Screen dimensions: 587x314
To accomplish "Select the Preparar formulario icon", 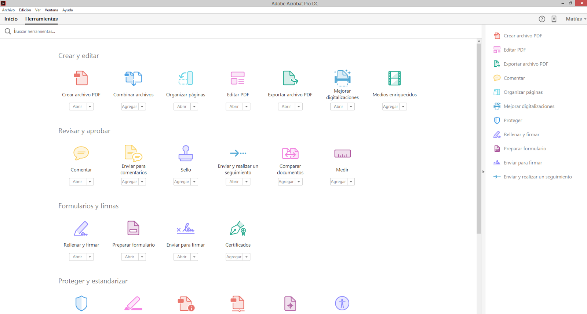I will click(134, 228).
